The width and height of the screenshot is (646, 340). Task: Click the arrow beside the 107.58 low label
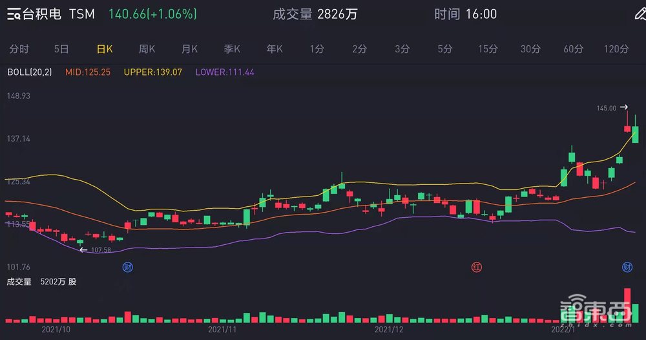tap(83, 250)
